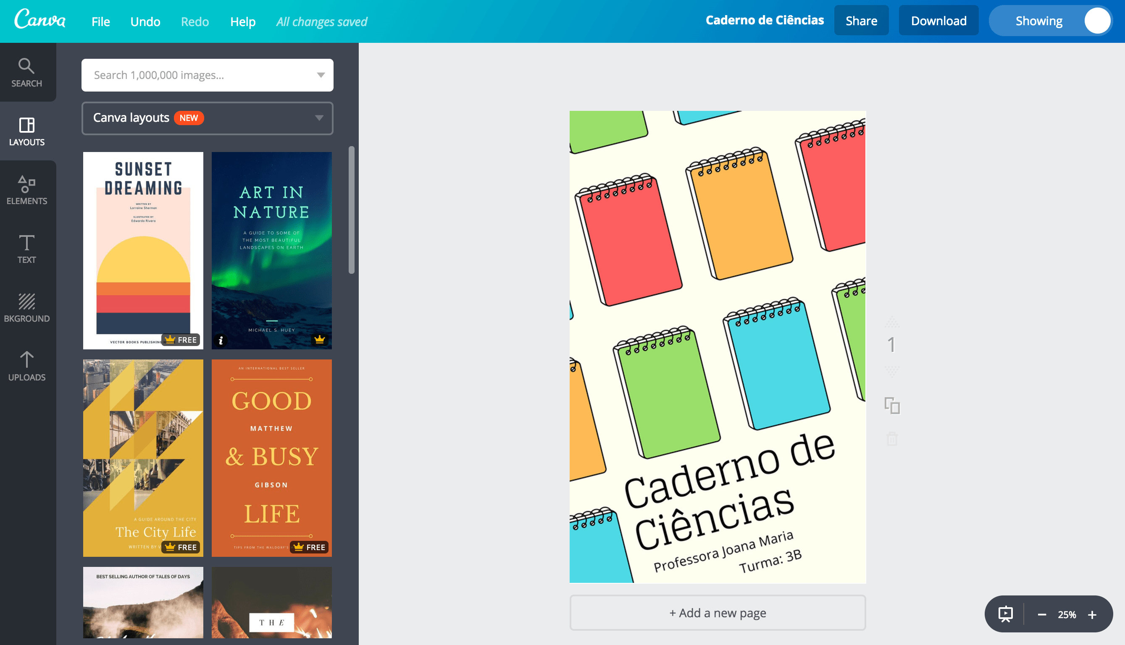Select The City Life layout
The width and height of the screenshot is (1125, 645).
pyautogui.click(x=143, y=458)
